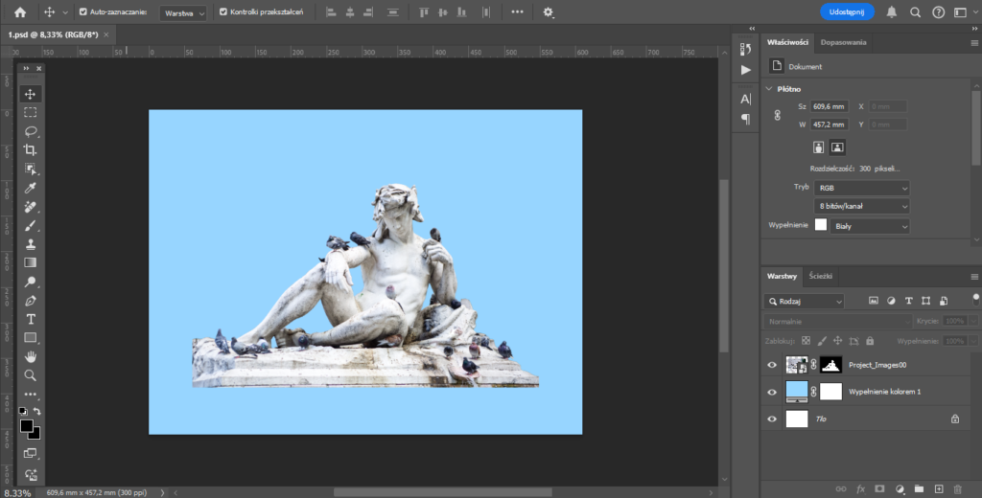Delete layer with trash icon

click(957, 488)
